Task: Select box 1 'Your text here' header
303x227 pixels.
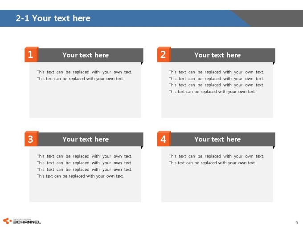Action: coord(86,55)
